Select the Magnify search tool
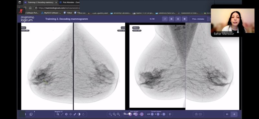The image size is (259, 119). 58,114
